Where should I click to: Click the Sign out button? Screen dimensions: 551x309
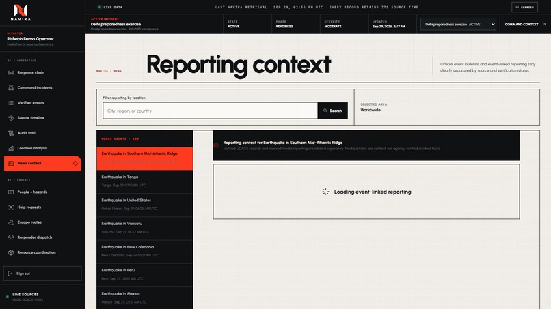42,274
